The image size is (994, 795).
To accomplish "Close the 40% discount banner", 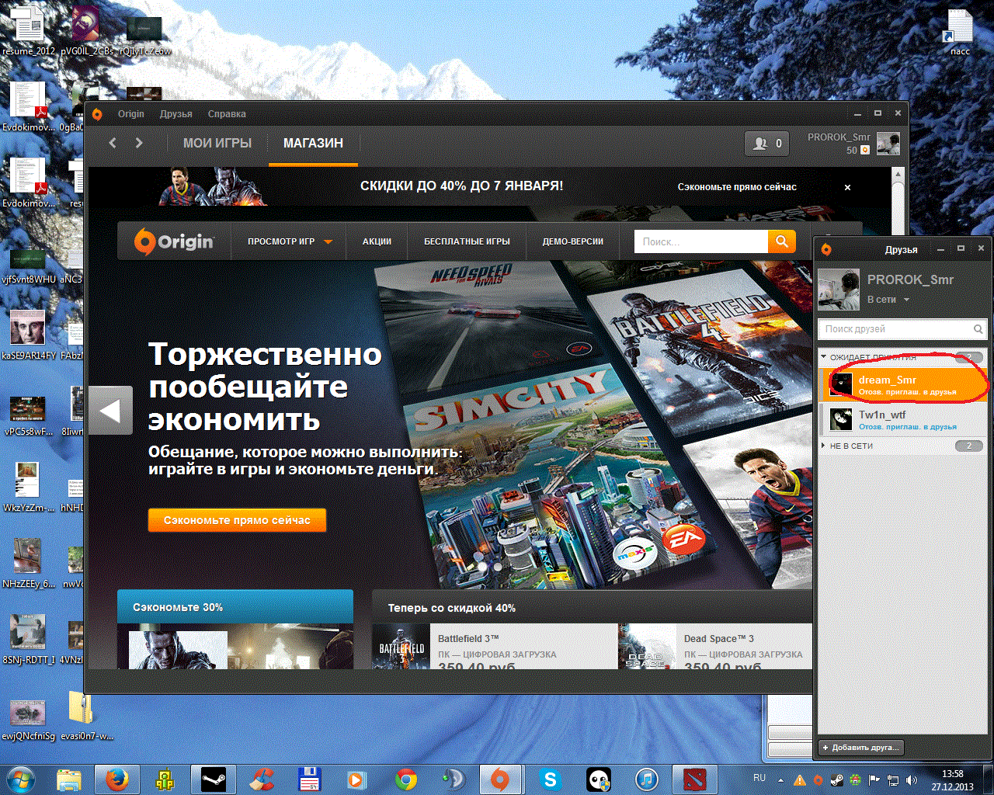I will [847, 187].
